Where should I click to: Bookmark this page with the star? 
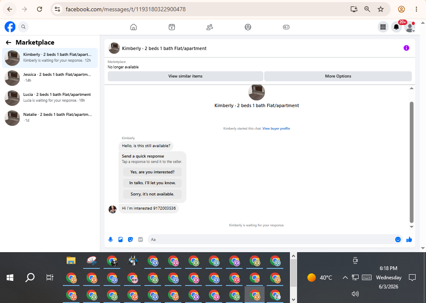coord(381,9)
